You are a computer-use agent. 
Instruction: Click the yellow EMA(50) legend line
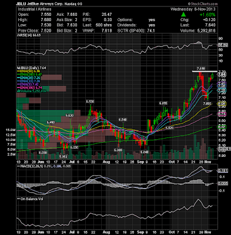pyautogui.click(x=19, y=72)
